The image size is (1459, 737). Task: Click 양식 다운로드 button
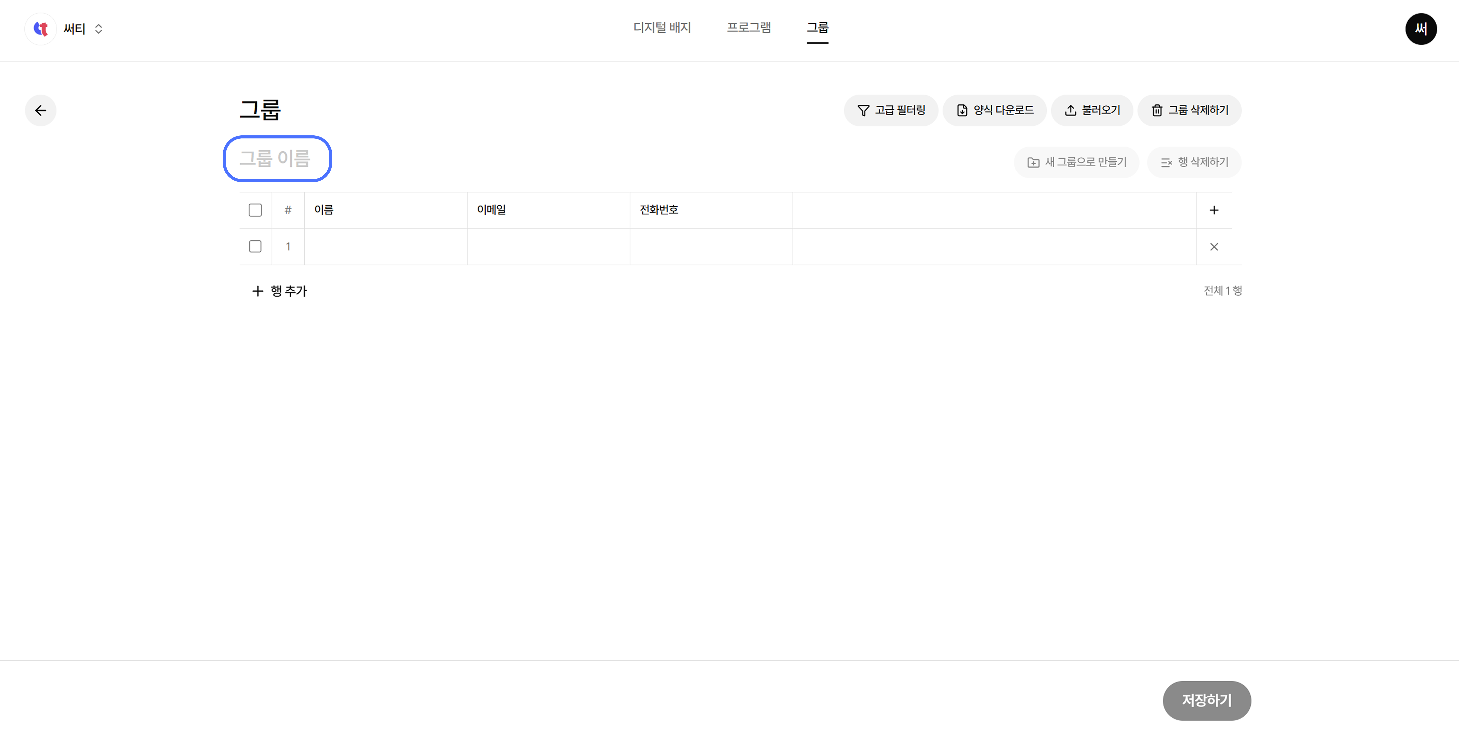(x=995, y=110)
